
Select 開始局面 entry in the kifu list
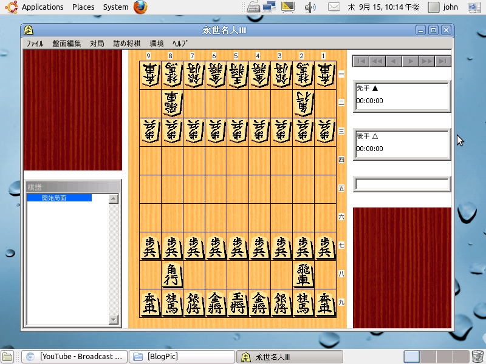click(59, 198)
